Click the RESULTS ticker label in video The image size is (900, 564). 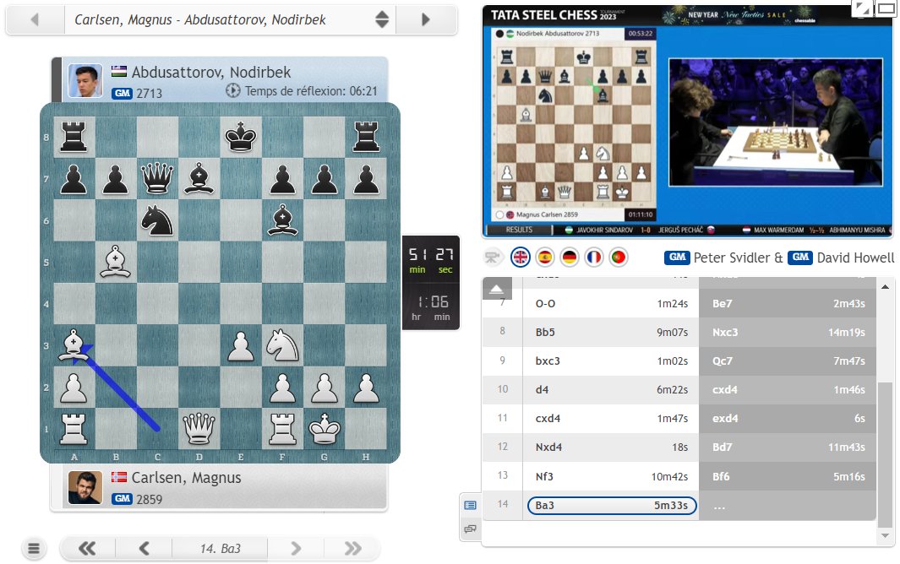pyautogui.click(x=519, y=230)
